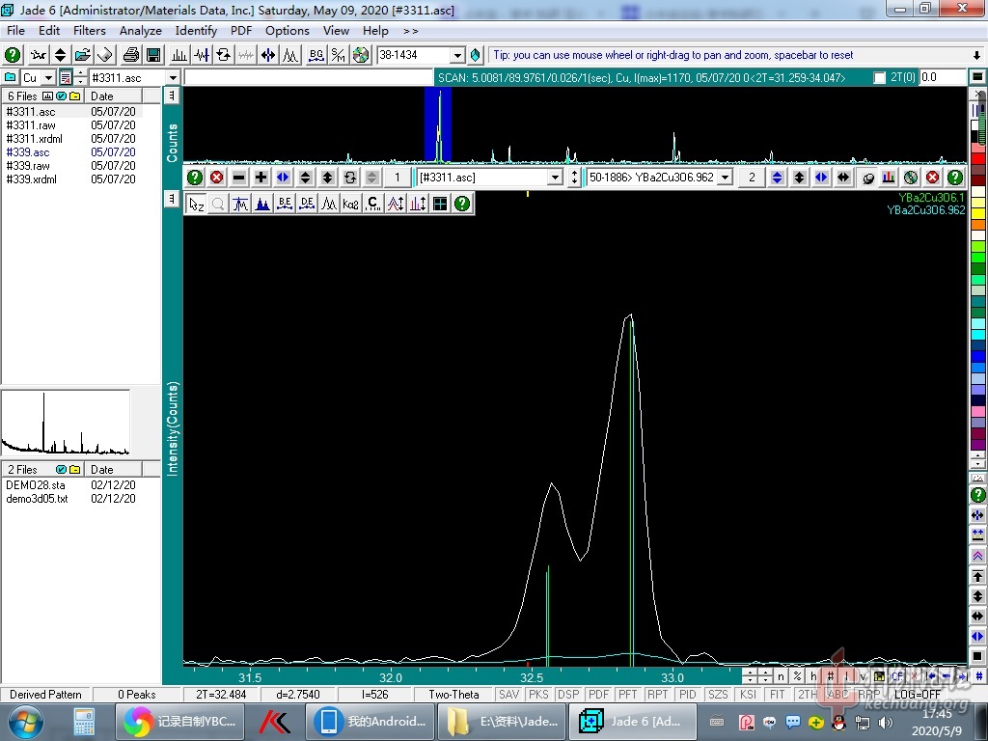Pick the red color swatch in palette
The width and height of the screenshot is (988, 741).
[x=978, y=159]
